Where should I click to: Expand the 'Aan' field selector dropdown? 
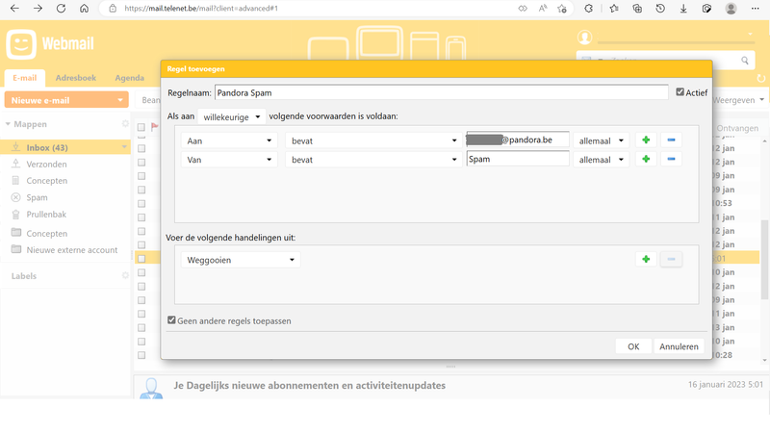[x=229, y=140]
